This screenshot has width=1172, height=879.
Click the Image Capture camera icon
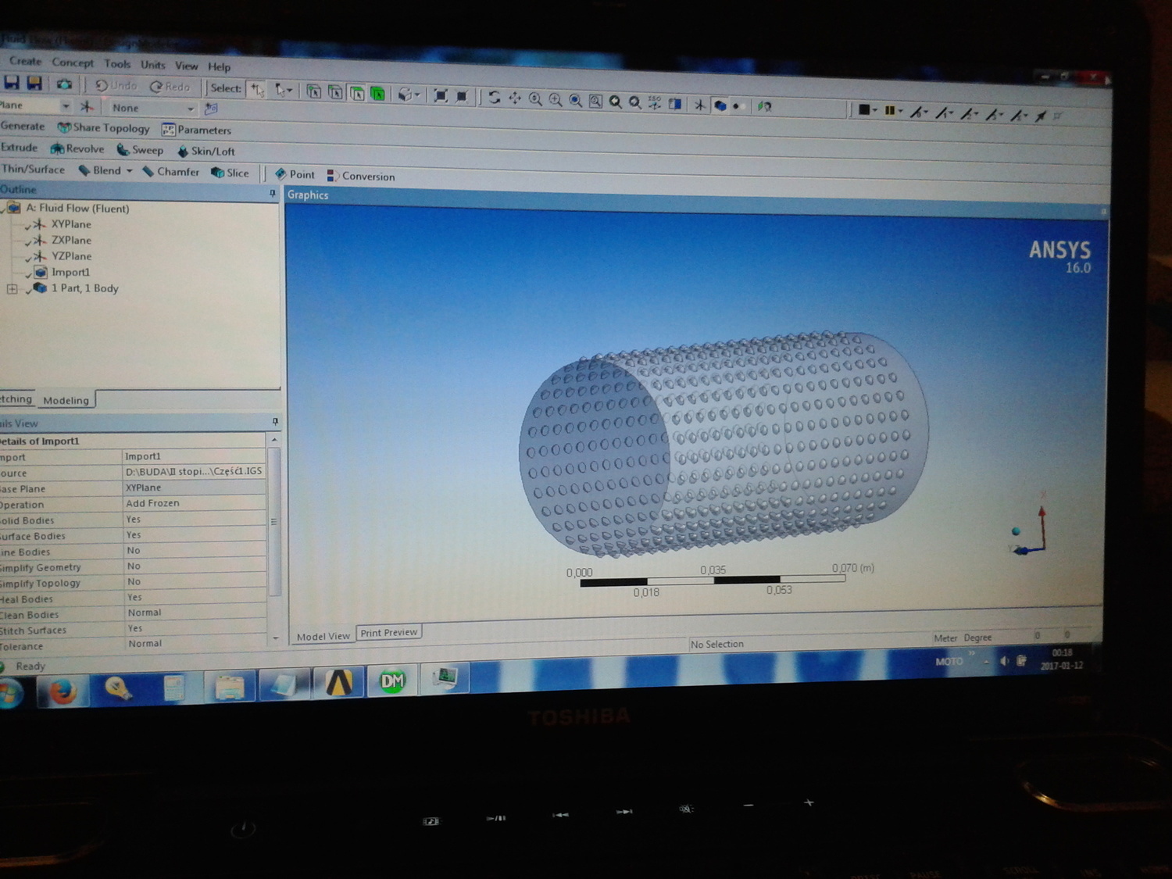point(64,84)
